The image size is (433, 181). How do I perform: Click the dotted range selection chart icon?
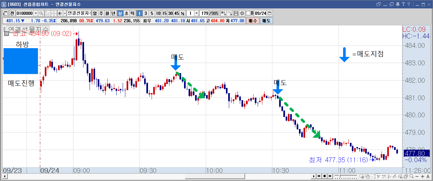(373, 176)
